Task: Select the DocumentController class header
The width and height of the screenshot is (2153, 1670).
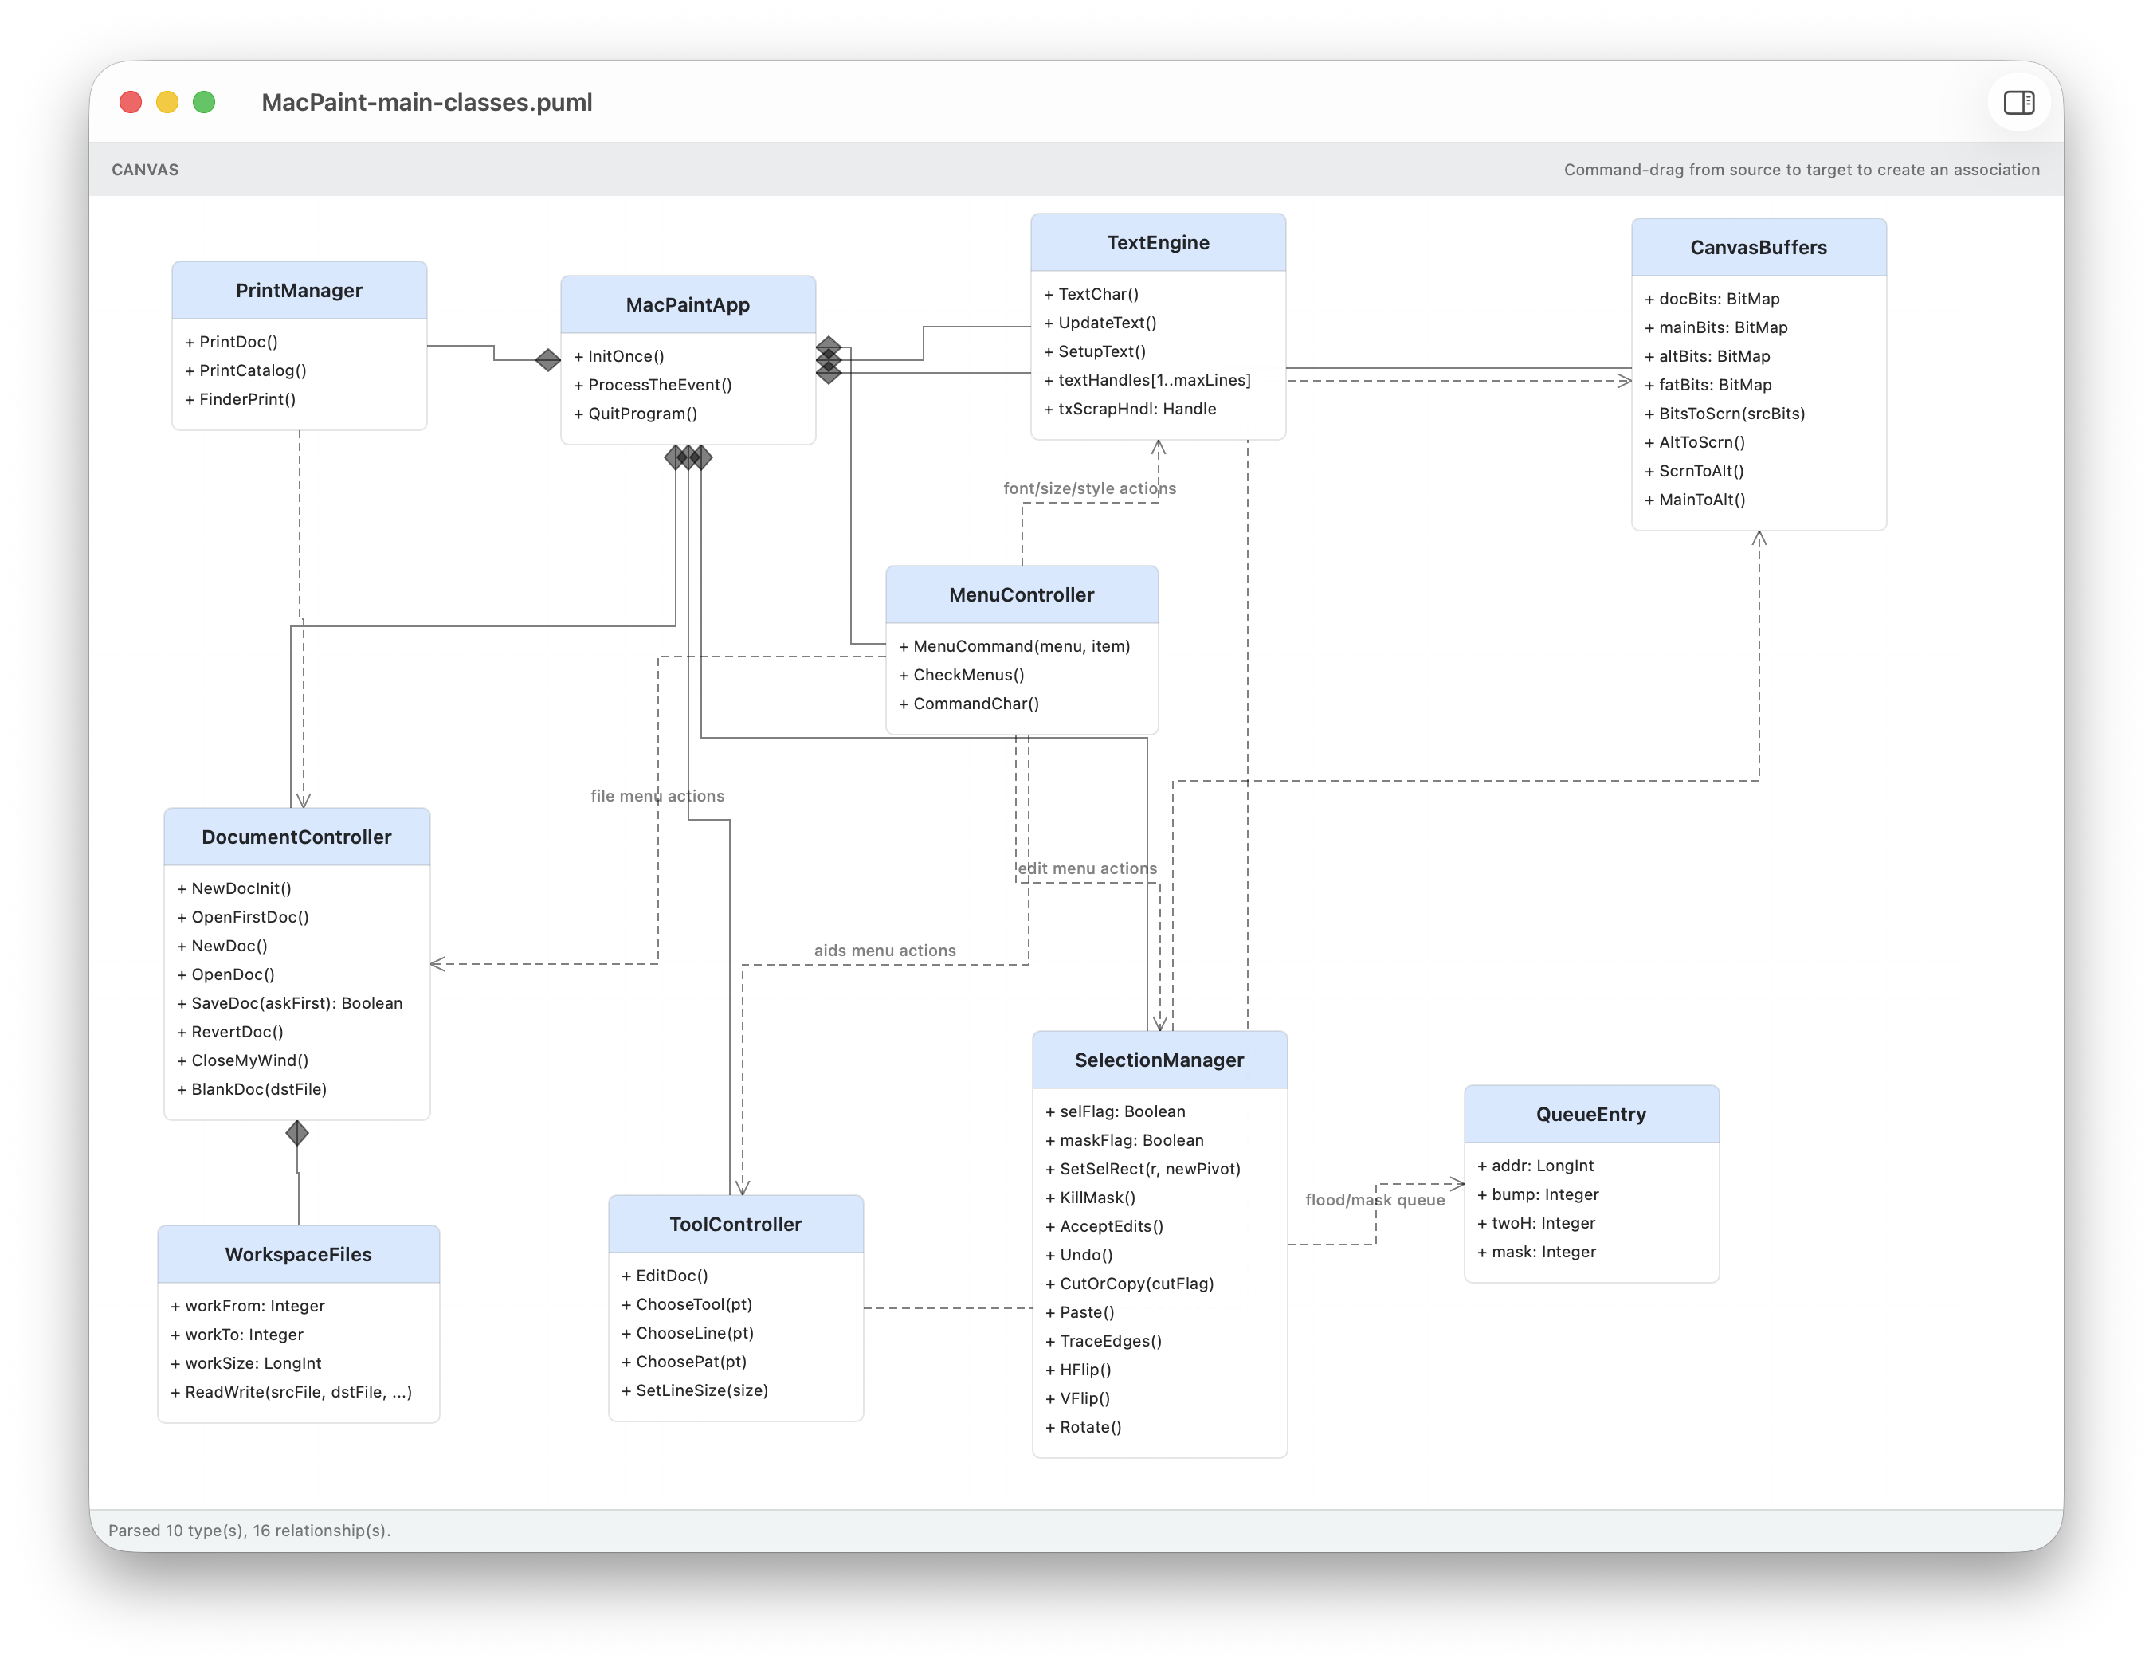Action: point(296,838)
